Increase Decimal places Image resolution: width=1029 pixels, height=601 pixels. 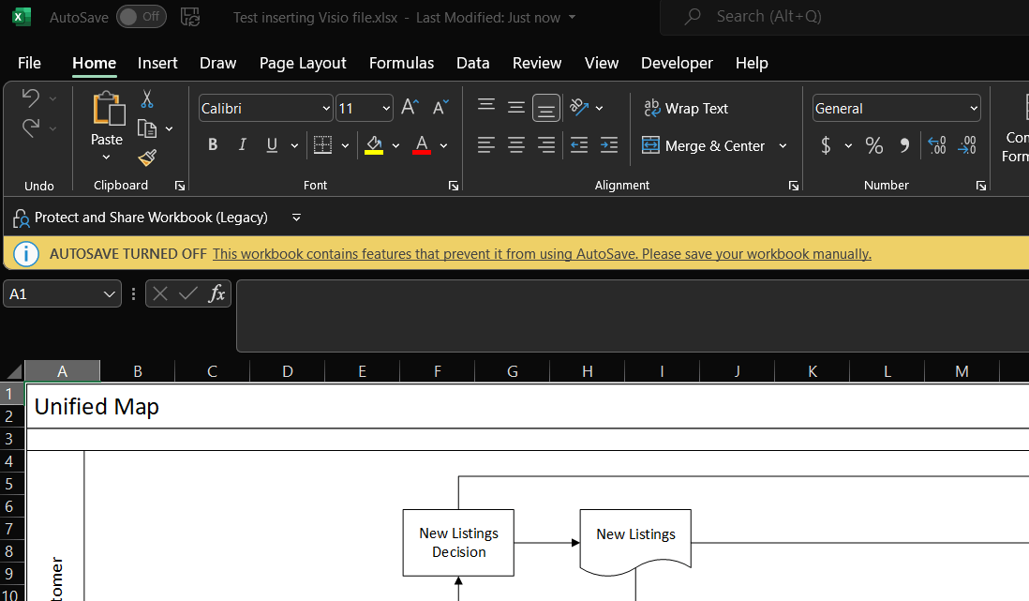point(937,145)
